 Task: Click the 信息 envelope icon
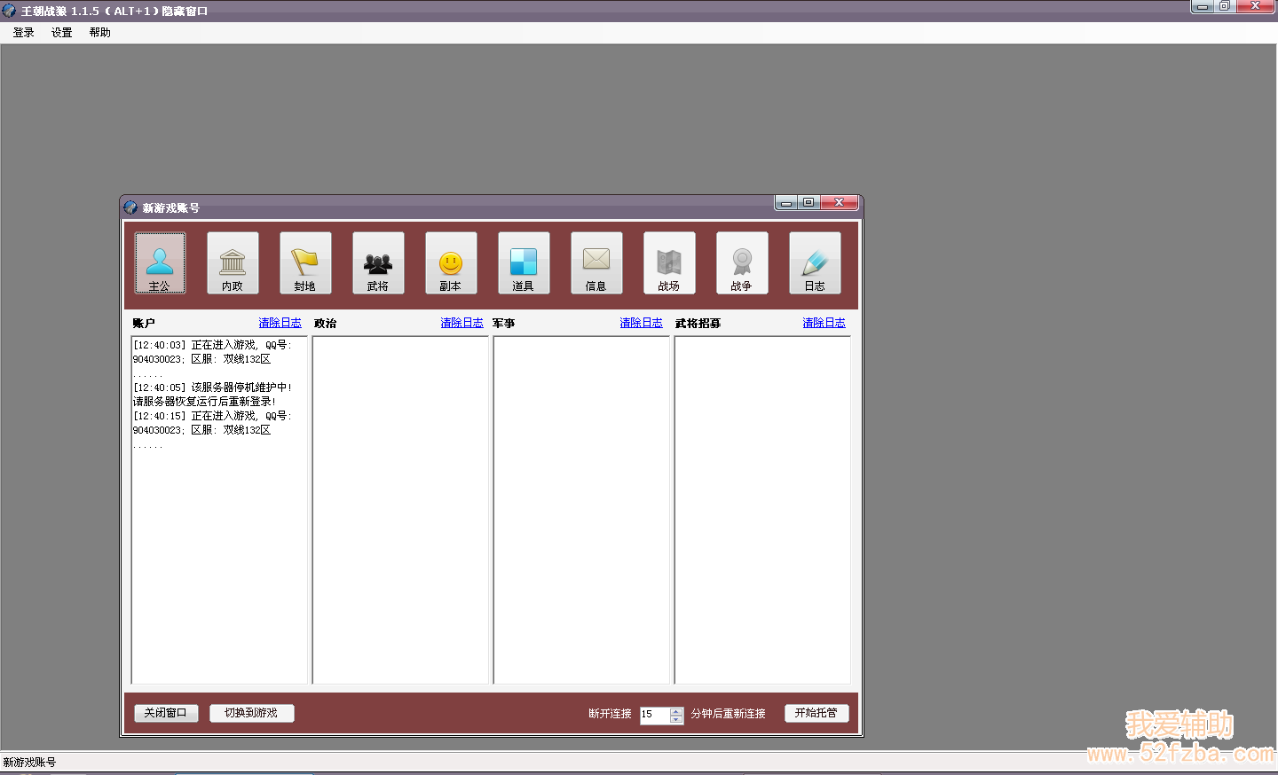[x=596, y=262]
